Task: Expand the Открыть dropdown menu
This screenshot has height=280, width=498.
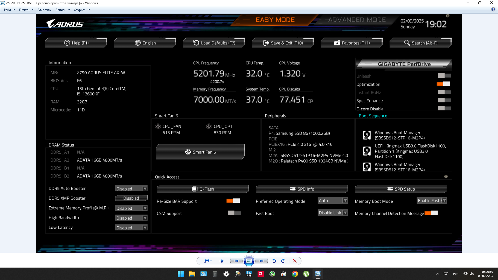Action: pos(82,10)
